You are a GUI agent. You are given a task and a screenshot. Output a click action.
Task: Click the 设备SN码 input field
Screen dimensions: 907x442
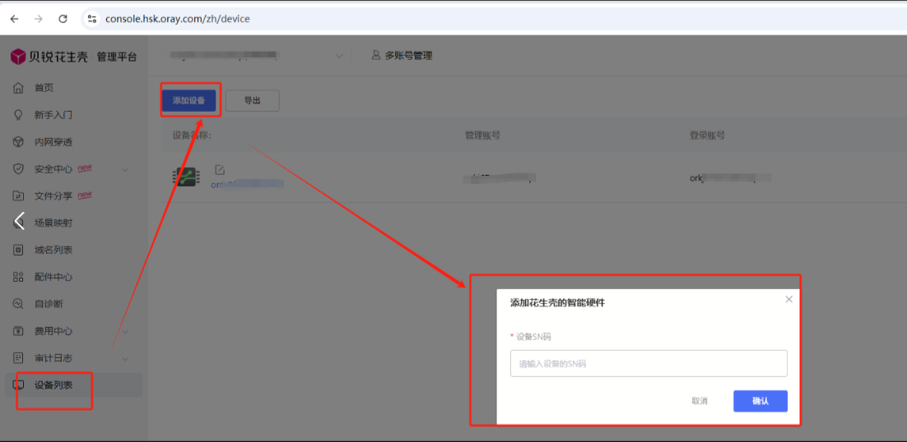(649, 363)
